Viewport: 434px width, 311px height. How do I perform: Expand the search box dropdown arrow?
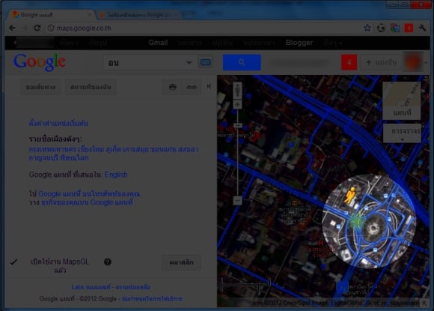pyautogui.click(x=189, y=62)
